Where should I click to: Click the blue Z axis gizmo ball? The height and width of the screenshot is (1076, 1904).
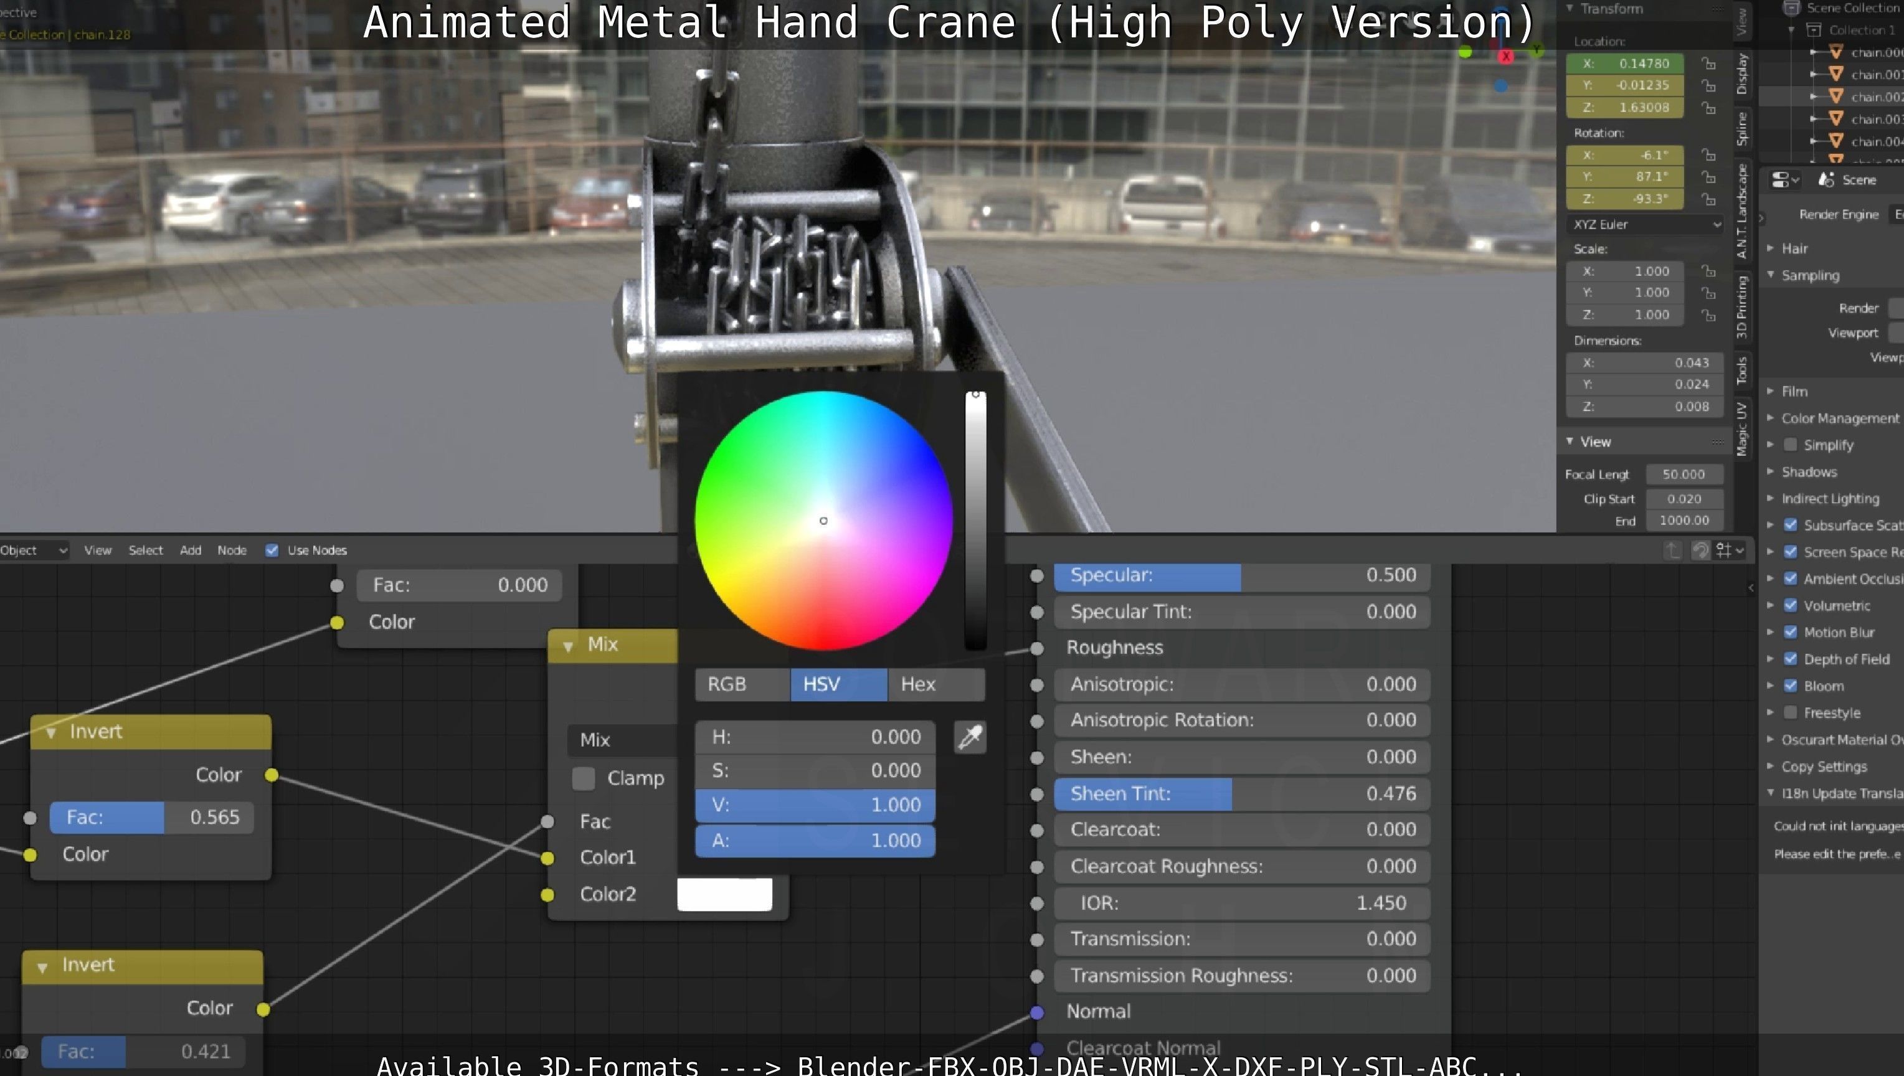1500,86
